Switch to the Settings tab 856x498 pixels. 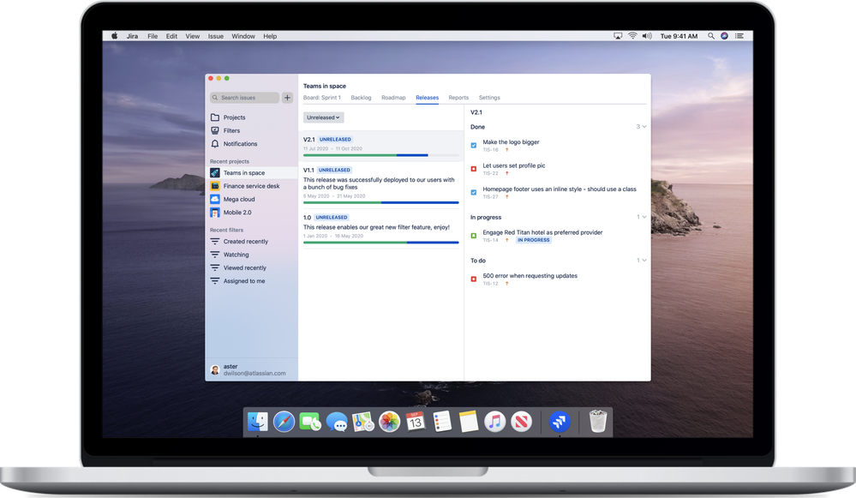point(489,98)
